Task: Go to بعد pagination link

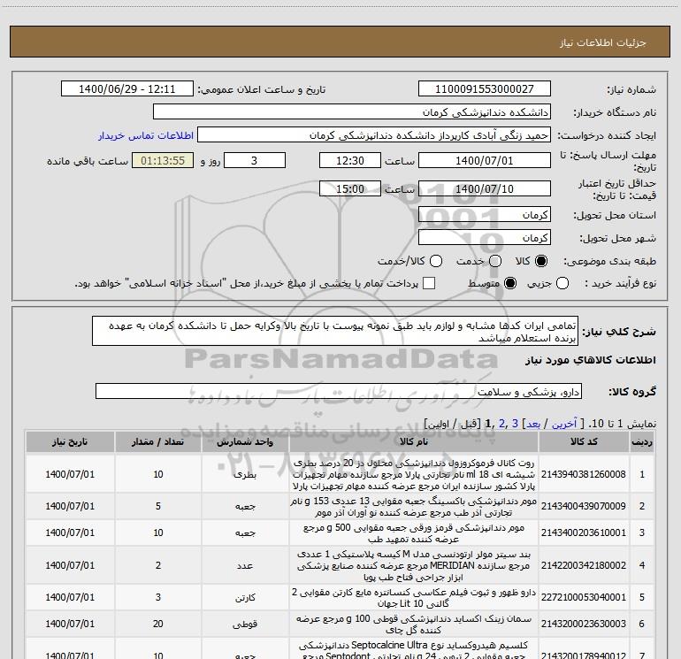Action: point(534,424)
